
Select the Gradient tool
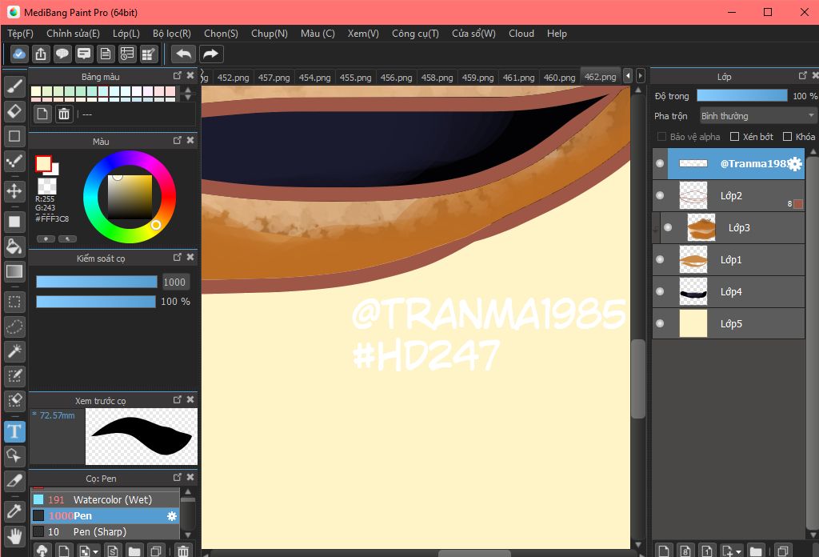pos(14,271)
